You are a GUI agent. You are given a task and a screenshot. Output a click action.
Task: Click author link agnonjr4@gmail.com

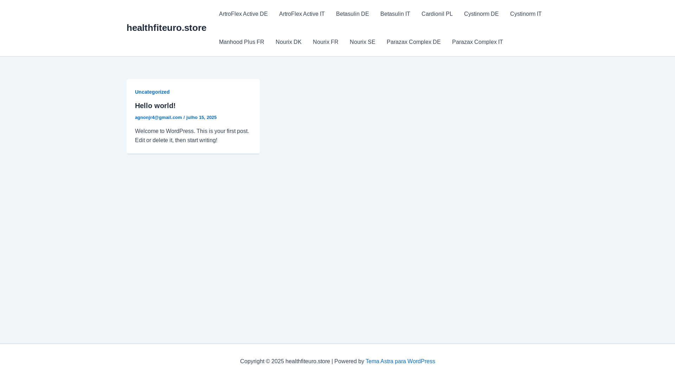point(159,118)
